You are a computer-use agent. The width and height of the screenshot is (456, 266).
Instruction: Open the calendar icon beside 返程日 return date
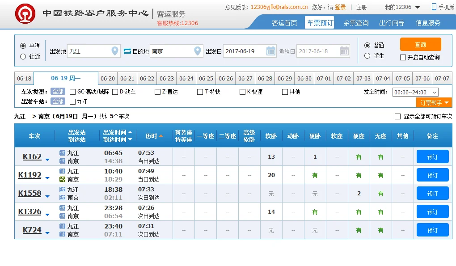[x=344, y=51]
